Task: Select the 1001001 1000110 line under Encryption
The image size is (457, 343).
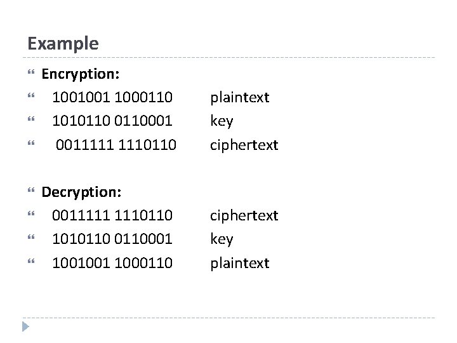Action: pyautogui.click(x=112, y=98)
